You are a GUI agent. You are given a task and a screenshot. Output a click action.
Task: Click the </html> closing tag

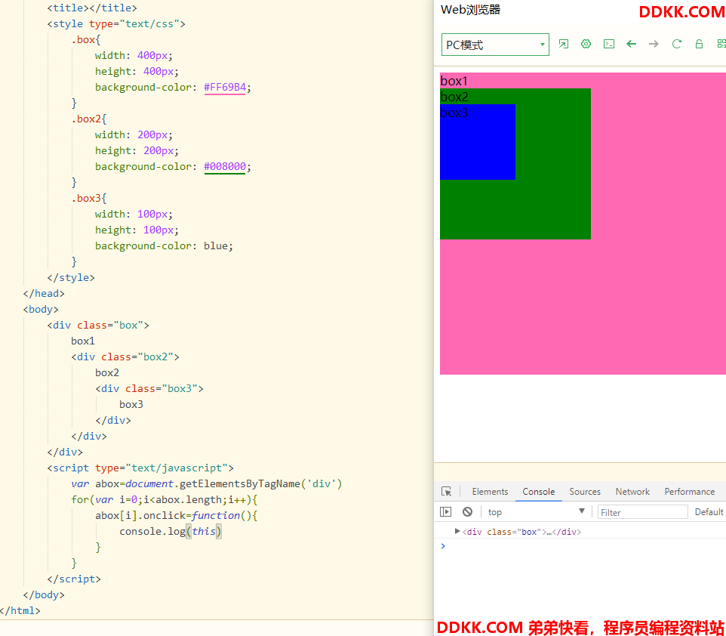click(20, 610)
